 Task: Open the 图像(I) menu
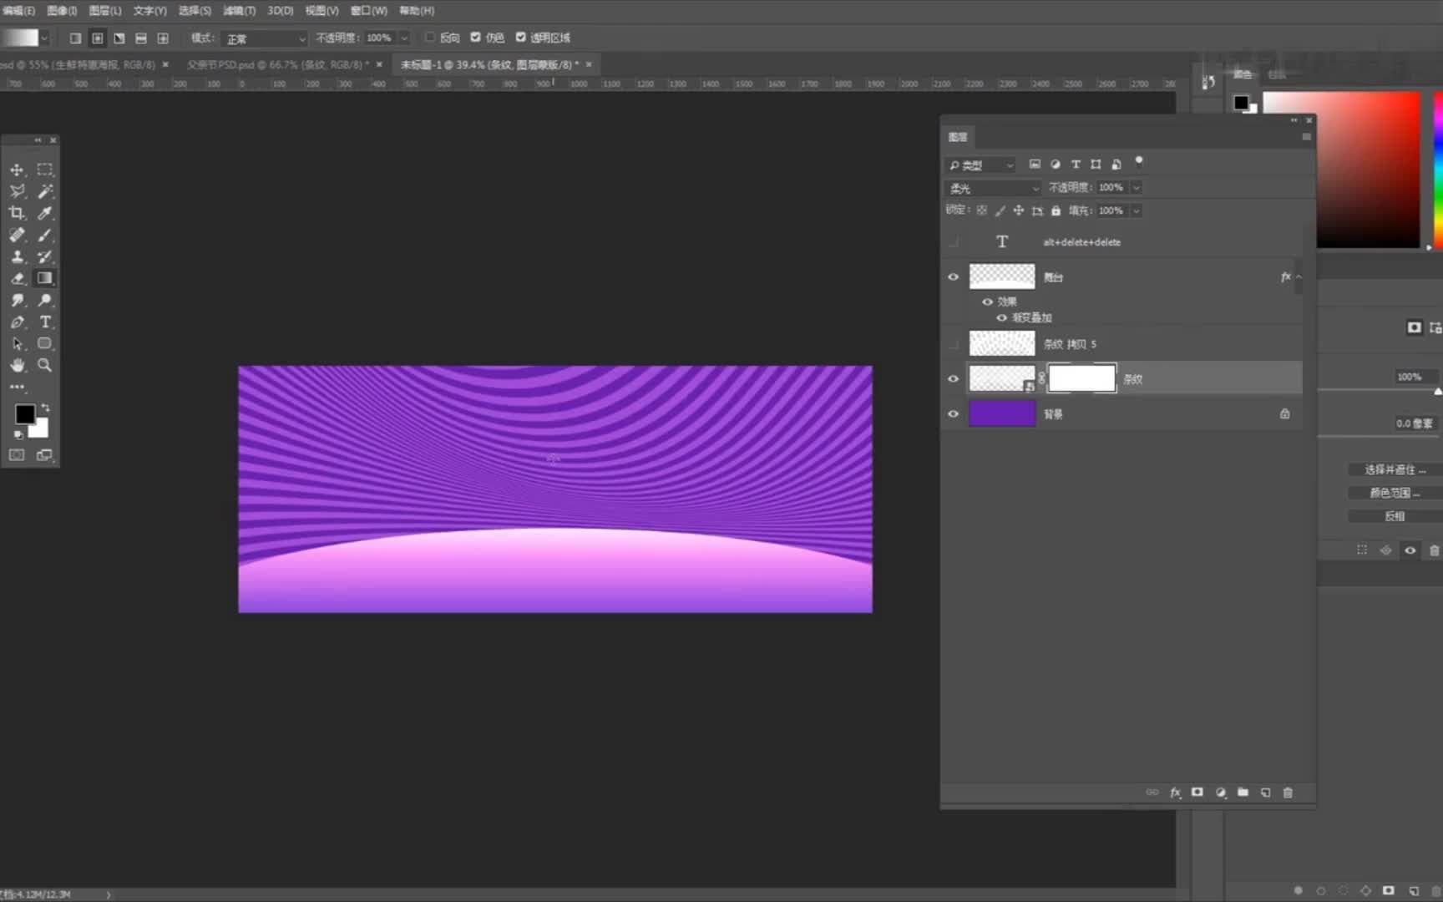point(62,11)
